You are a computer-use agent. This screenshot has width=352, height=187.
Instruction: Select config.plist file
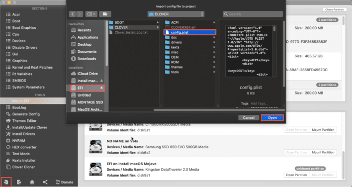coord(190,32)
